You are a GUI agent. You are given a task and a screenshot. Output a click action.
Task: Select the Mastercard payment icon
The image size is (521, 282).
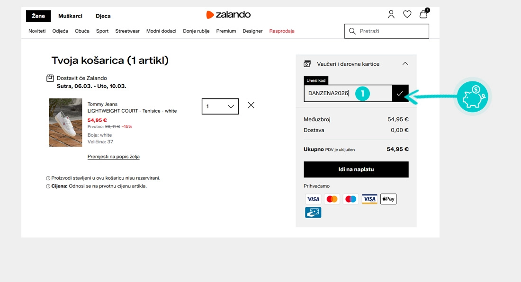point(332,199)
